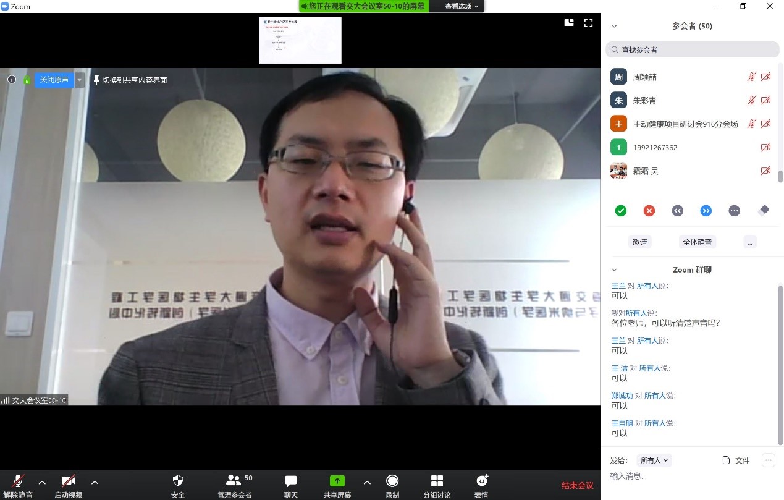
Task: Start video with 启动视频 camera toggle
Action: tap(68, 481)
